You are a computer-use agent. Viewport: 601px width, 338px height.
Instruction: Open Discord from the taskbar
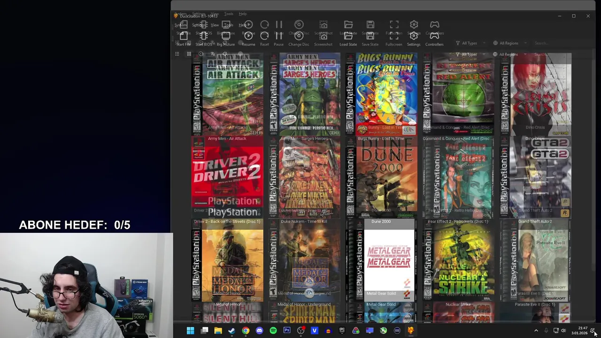(x=259, y=330)
